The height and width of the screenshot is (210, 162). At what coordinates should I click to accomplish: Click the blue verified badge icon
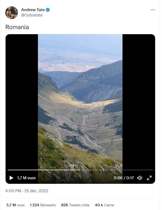pos(48,10)
